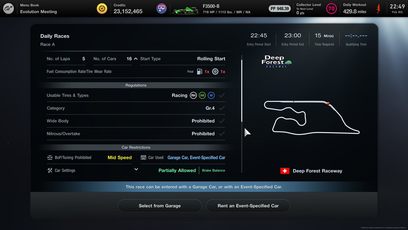Click the BoP balance scale icon
Viewport: 408px width, 230px height.
click(x=50, y=157)
